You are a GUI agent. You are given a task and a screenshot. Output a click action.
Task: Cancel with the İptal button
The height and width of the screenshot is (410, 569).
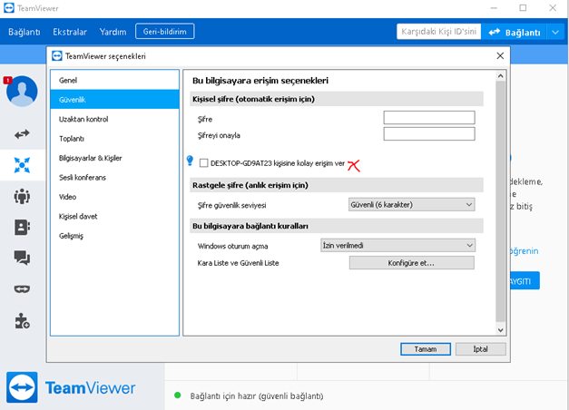pos(480,349)
